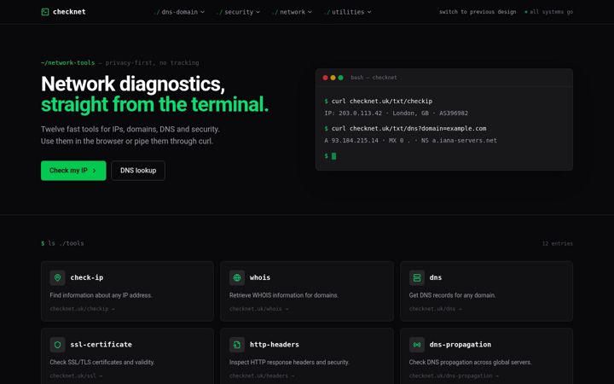Click the ssl-certificate shield icon
Image resolution: width=614 pixels, height=384 pixels.
click(58, 345)
